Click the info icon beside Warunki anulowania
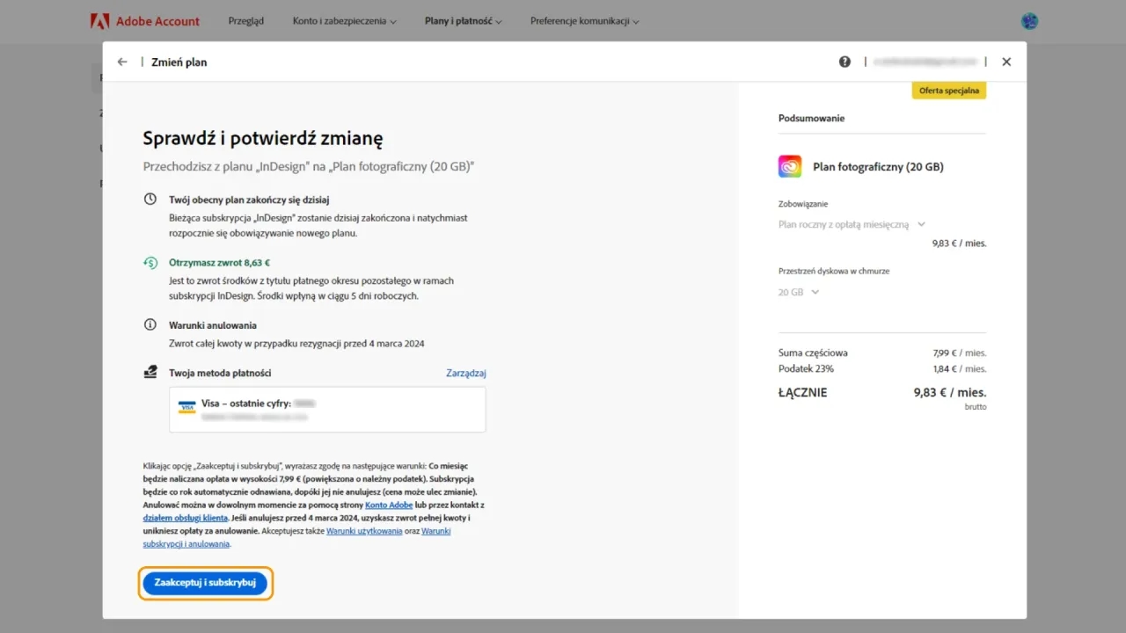Screen dimensions: 1126x633 click(150, 324)
